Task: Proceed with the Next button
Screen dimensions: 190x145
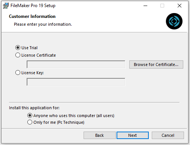Action: [x=133, y=135]
